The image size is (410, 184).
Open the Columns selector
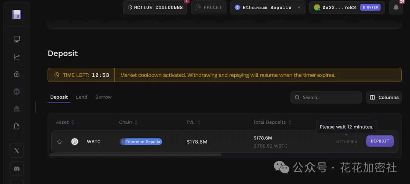pyautogui.click(x=384, y=98)
